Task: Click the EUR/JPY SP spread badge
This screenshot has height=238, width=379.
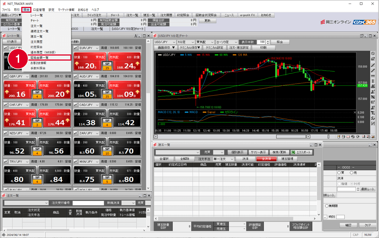Action: [107, 66]
